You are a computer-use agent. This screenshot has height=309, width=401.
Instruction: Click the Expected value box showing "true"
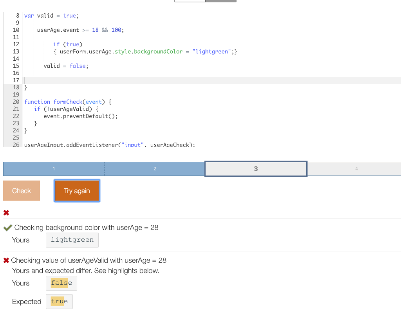coord(59,301)
